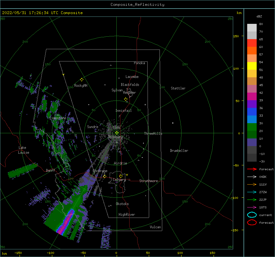Image resolution: width=275 pixels, height=257 pixels.
Task: Click the Didsbury city label
Action: click(115, 137)
